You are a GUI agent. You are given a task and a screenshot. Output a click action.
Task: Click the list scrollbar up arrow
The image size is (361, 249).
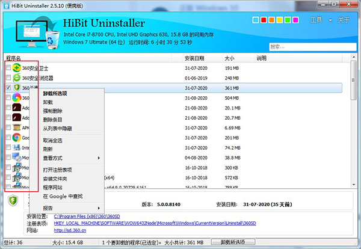(354, 57)
